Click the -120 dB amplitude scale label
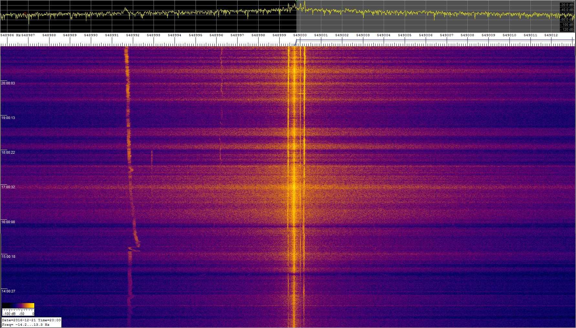Viewport: 576px width, 328px height. tap(567, 29)
